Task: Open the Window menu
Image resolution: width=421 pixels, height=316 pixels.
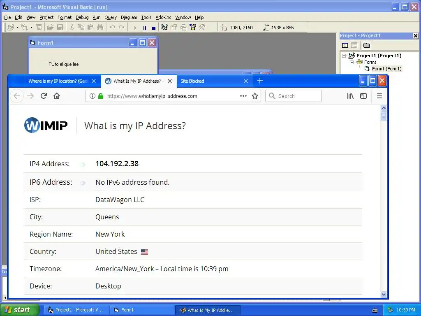Action: tap(183, 17)
